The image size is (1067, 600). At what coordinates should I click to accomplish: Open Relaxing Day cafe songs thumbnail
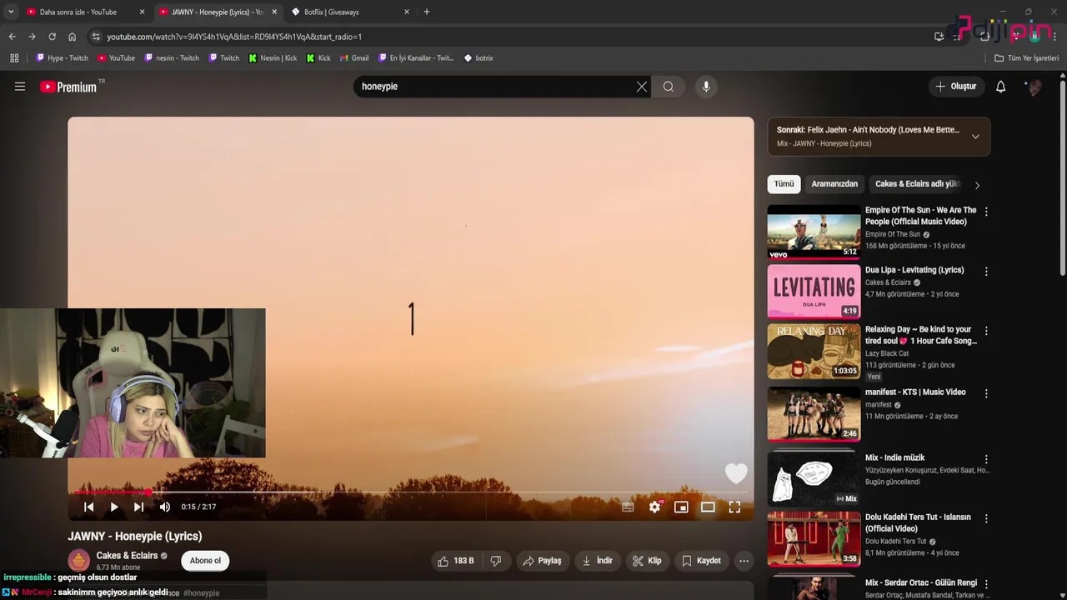click(x=814, y=351)
